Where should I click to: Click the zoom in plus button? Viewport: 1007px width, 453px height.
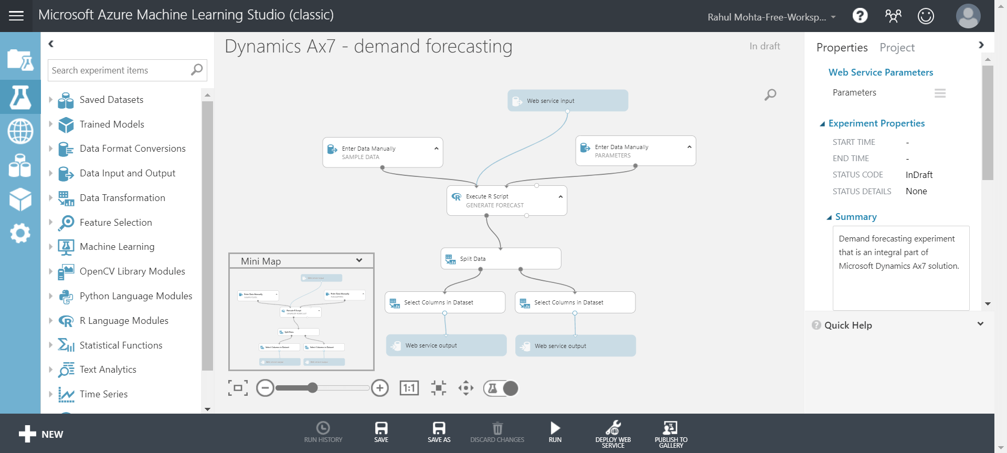pyautogui.click(x=380, y=388)
